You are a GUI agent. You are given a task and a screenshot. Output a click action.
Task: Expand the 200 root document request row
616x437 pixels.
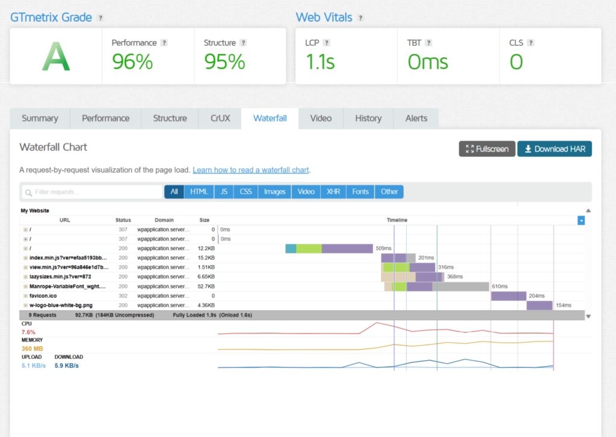coord(25,248)
